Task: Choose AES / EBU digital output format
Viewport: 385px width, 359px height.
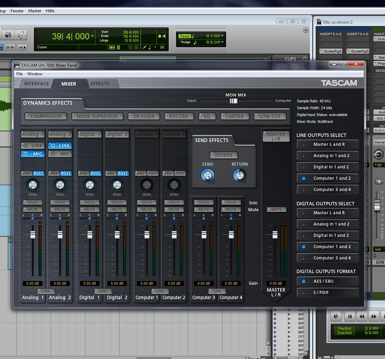Action: tap(328, 281)
